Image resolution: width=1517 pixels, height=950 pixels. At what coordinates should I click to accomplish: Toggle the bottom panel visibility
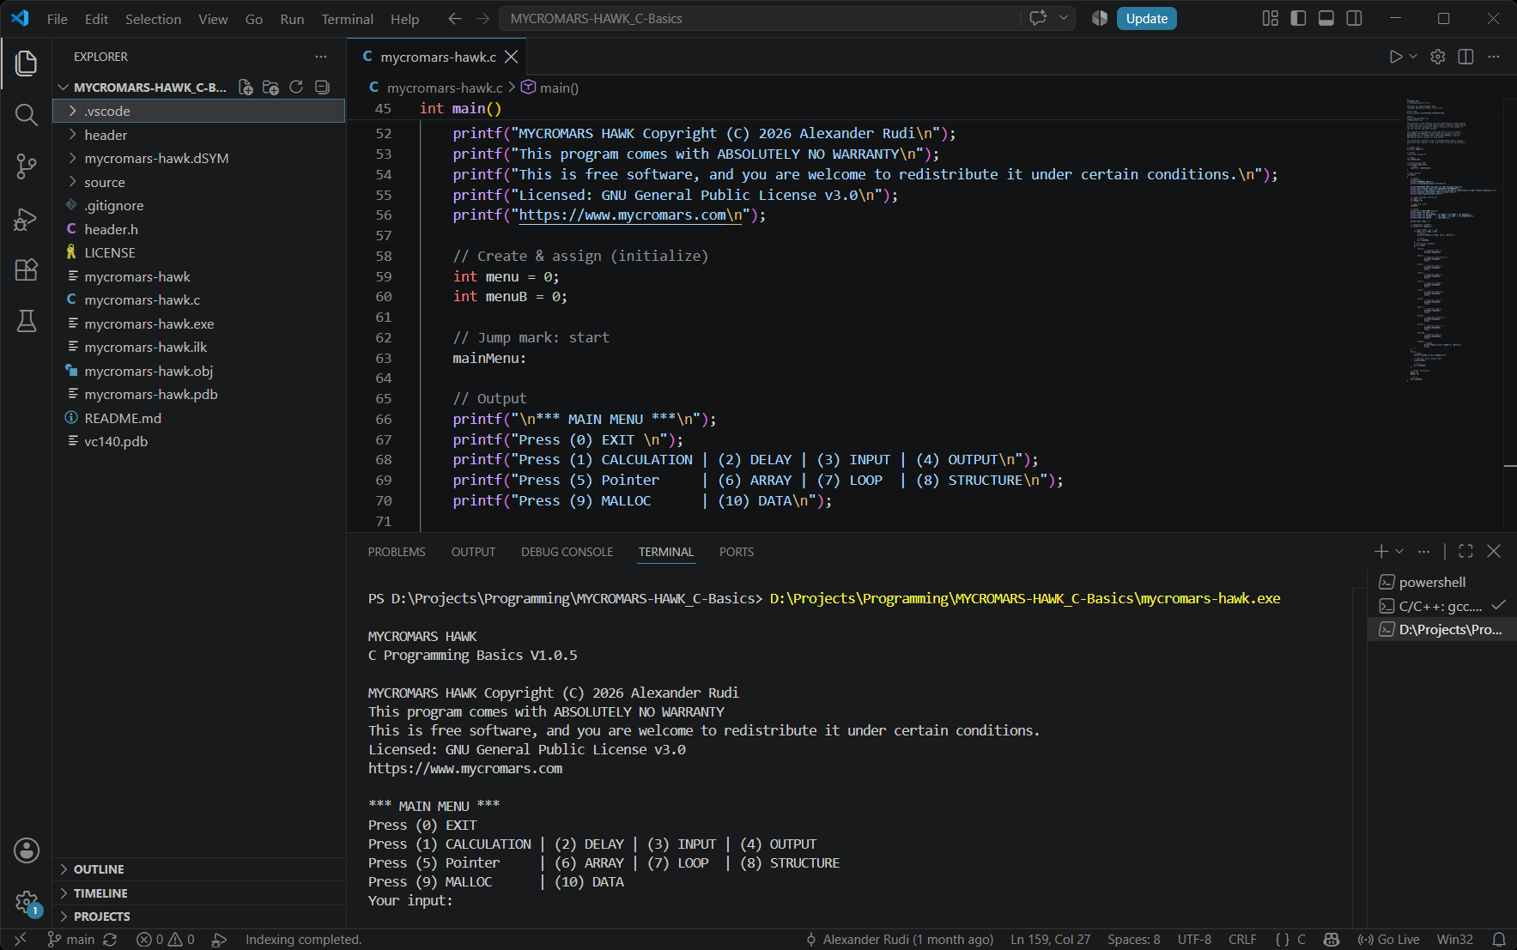click(1326, 18)
